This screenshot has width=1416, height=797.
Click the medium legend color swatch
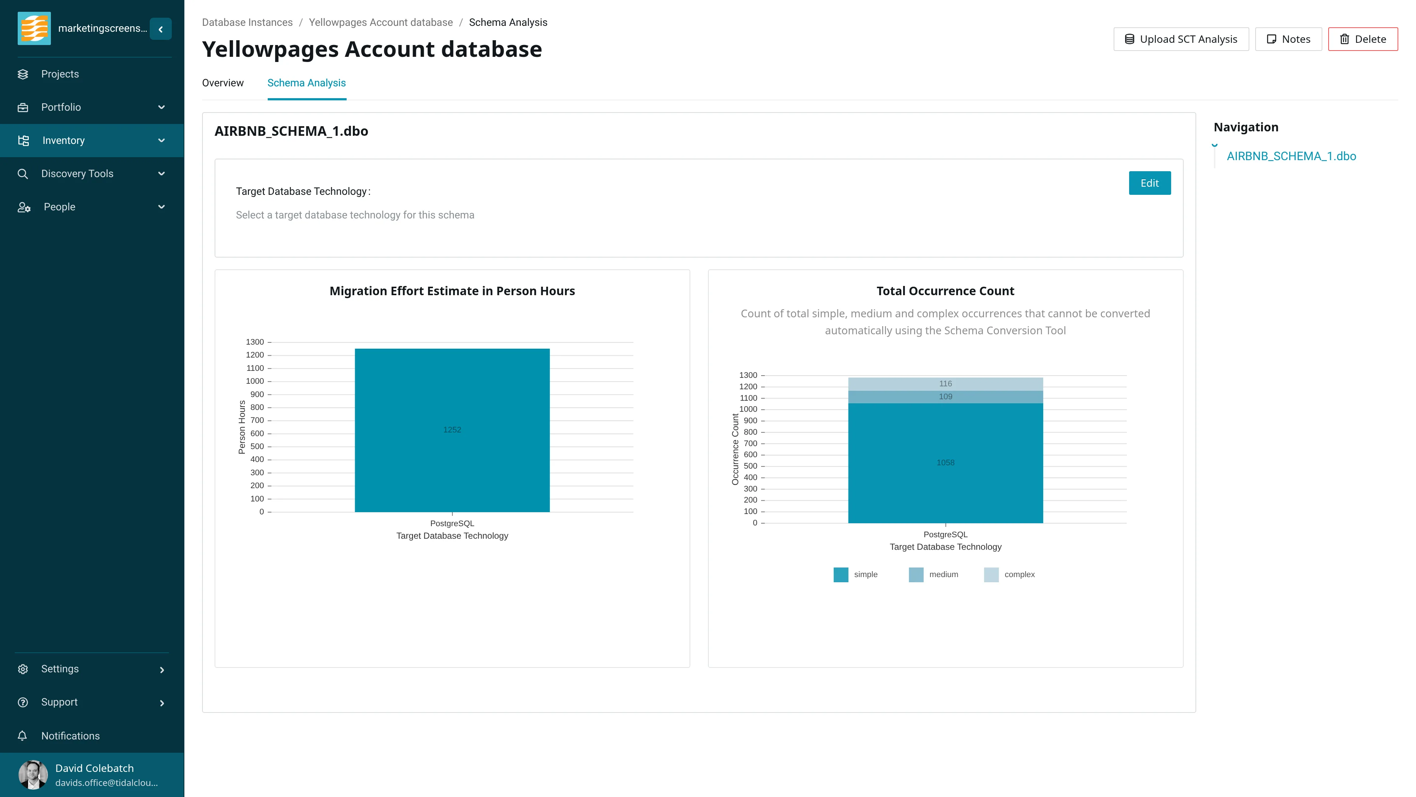916,575
